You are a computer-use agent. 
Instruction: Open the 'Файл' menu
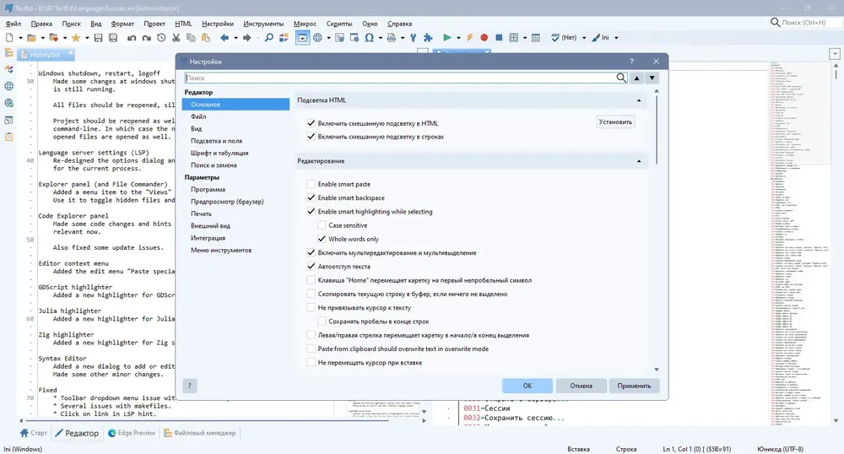pos(14,24)
